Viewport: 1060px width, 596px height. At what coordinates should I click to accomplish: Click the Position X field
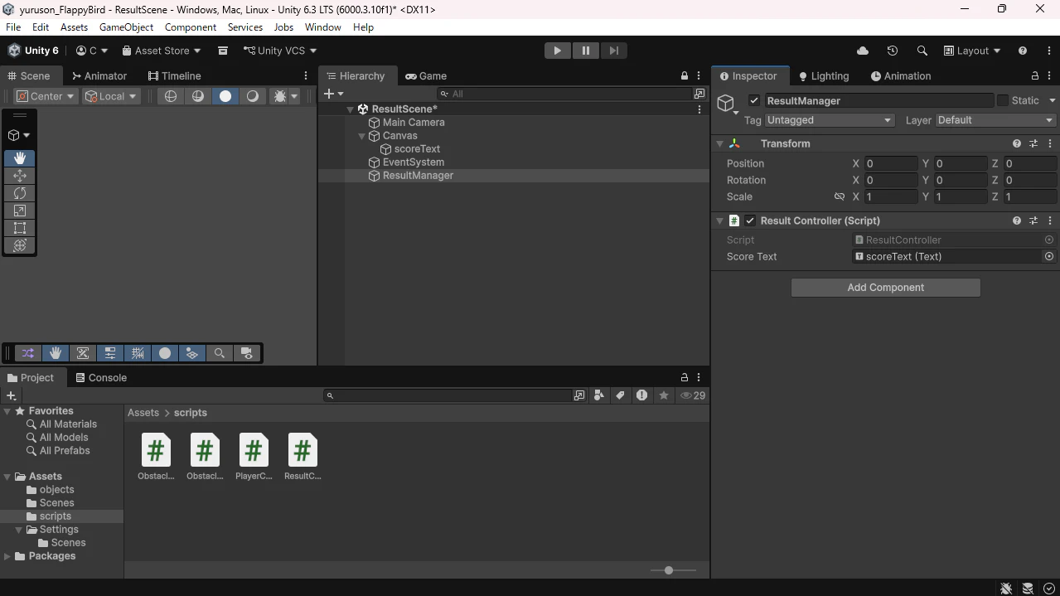pos(891,163)
